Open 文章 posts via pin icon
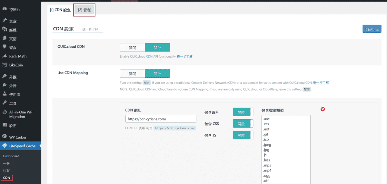This screenshot has height=184, width=387. (x=5, y=21)
